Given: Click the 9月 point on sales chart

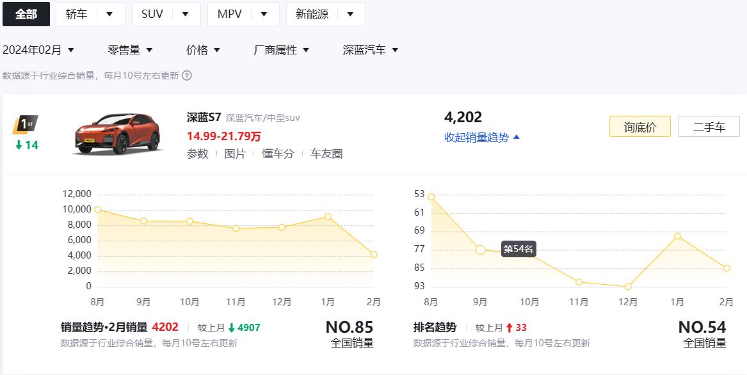Looking at the screenshot, I should pyautogui.click(x=144, y=221).
